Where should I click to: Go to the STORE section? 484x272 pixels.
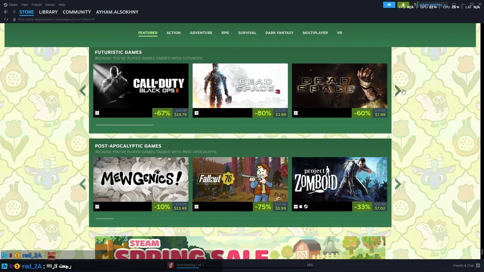click(26, 12)
